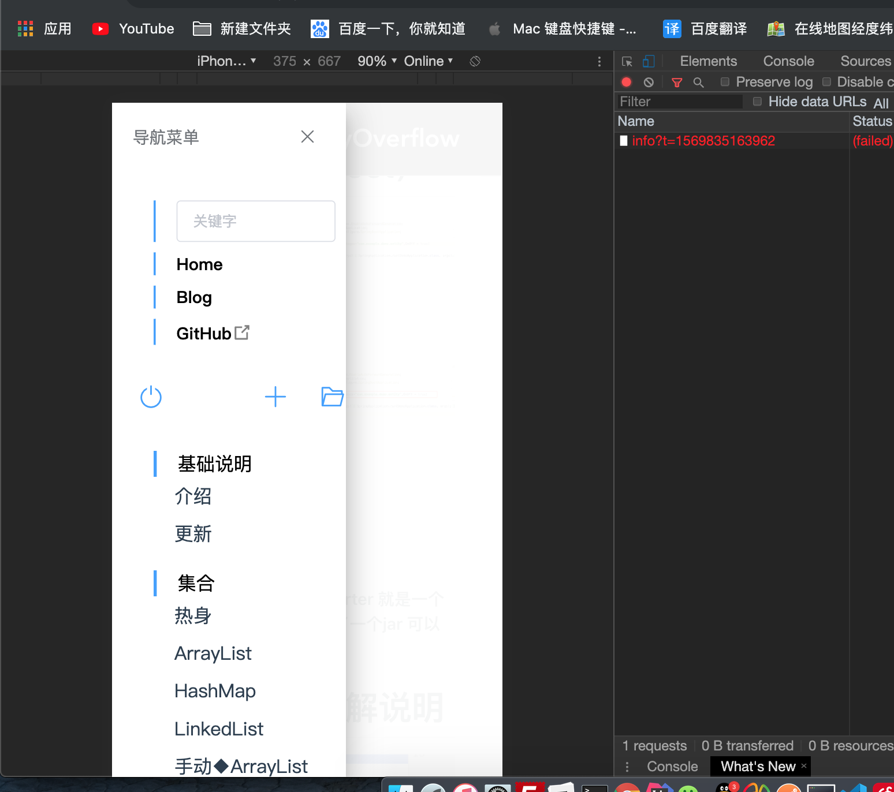Open the drawer three-dot menu
The width and height of the screenshot is (894, 792).
627,767
